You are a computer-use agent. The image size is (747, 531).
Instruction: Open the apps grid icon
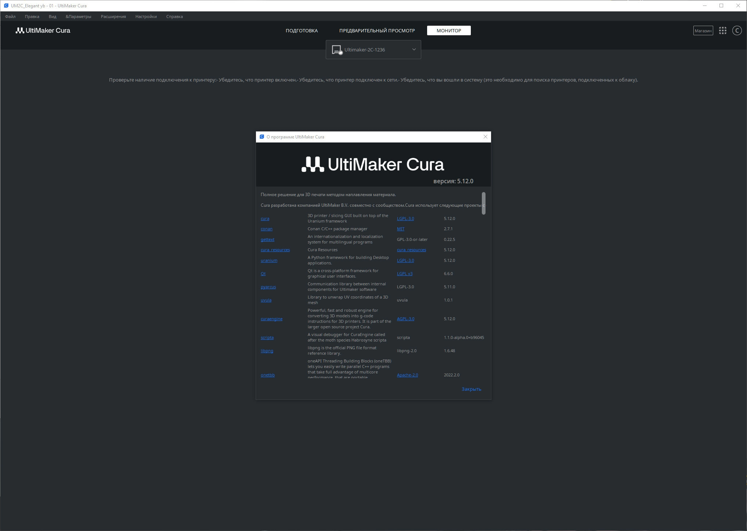coord(722,31)
